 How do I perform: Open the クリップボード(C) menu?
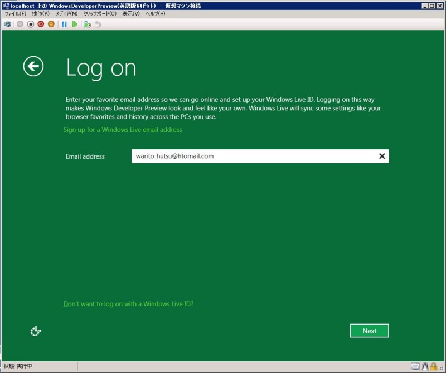[x=100, y=13]
